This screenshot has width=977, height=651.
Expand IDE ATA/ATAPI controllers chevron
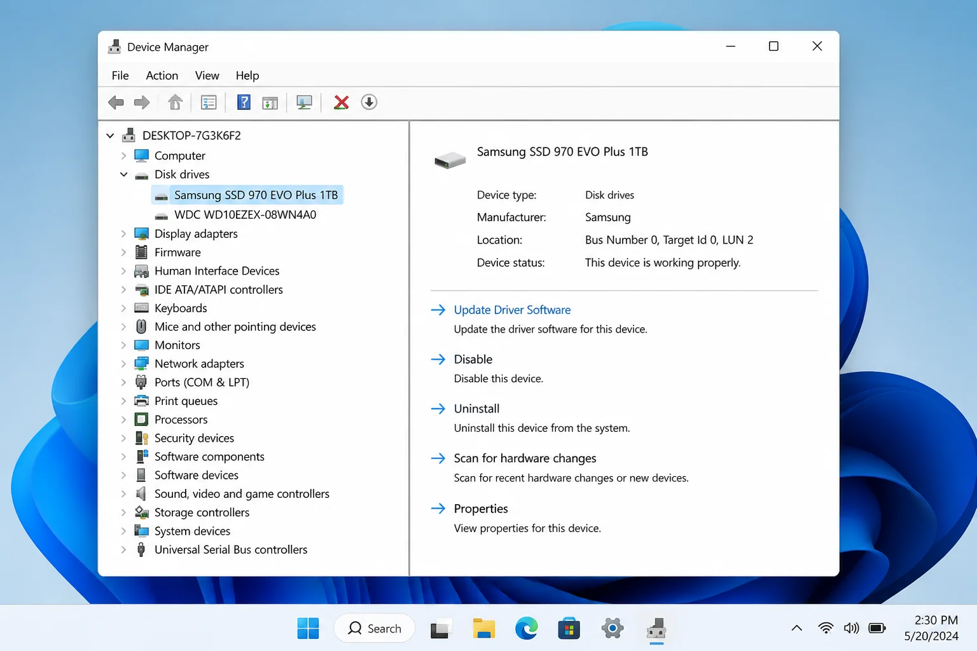click(123, 289)
